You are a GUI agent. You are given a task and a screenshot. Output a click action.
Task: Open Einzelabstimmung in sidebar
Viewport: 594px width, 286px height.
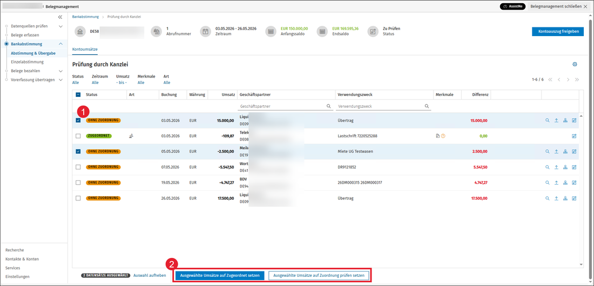tap(28, 62)
